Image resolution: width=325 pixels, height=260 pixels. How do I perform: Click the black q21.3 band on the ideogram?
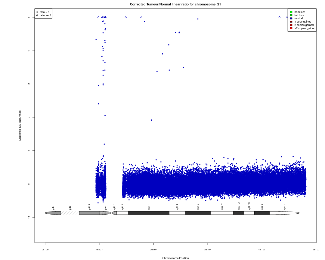pyautogui.click(x=197, y=213)
